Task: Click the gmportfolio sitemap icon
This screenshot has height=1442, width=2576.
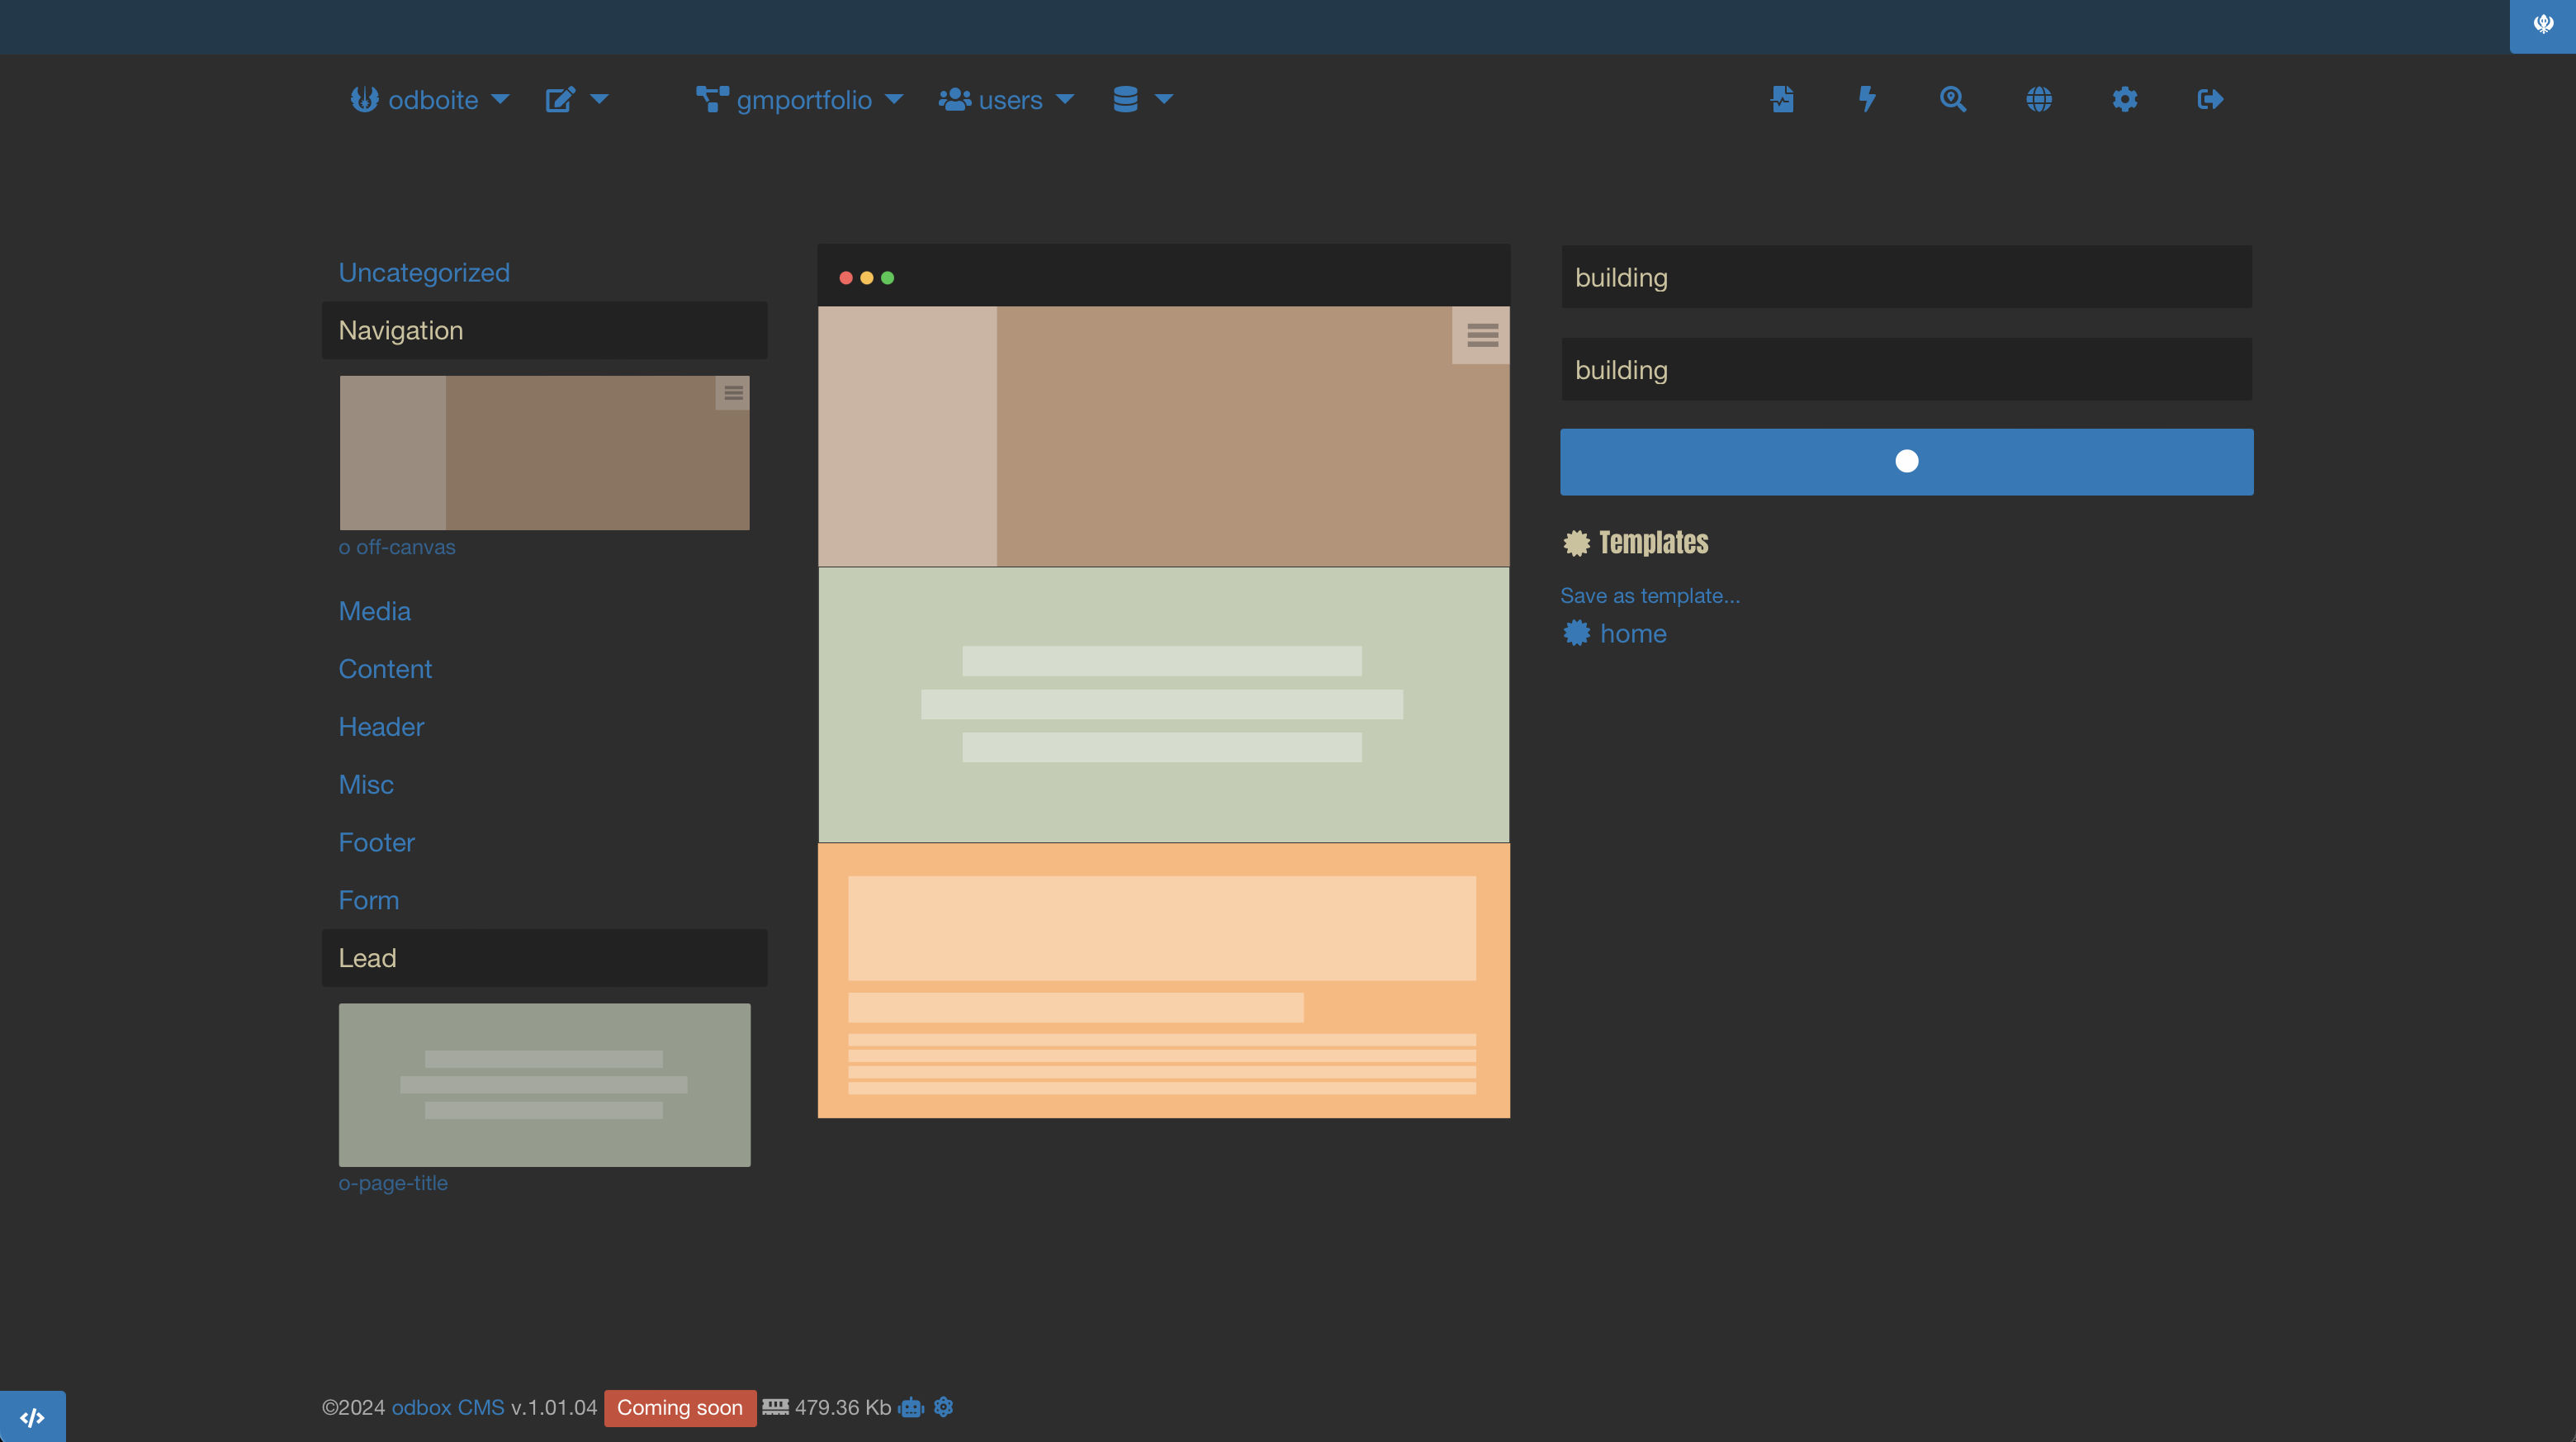Action: point(712,99)
